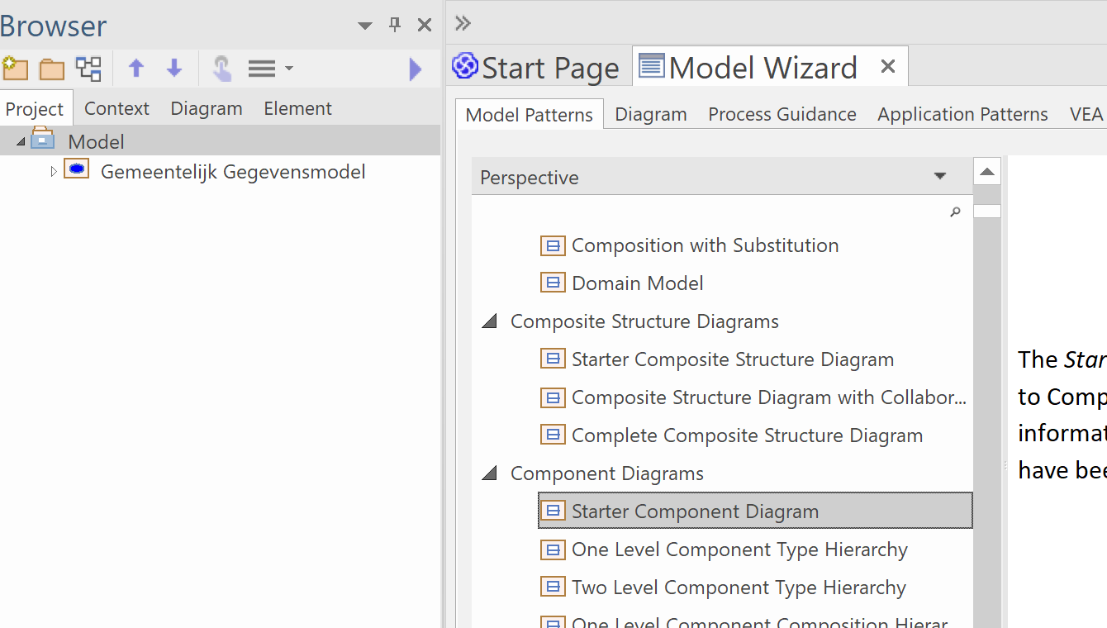Collapse the Composite Structure Diagrams group
Viewport: 1107px width, 628px height.
click(490, 321)
